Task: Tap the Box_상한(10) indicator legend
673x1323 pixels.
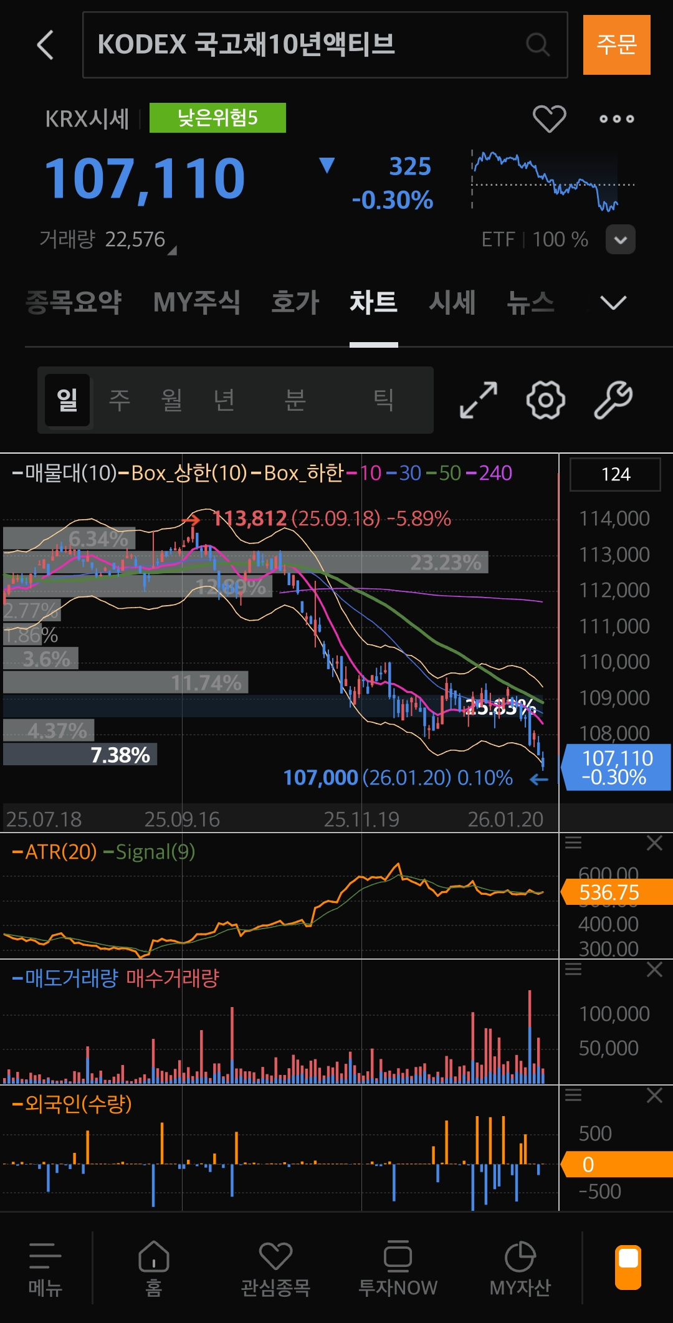Action: [183, 473]
